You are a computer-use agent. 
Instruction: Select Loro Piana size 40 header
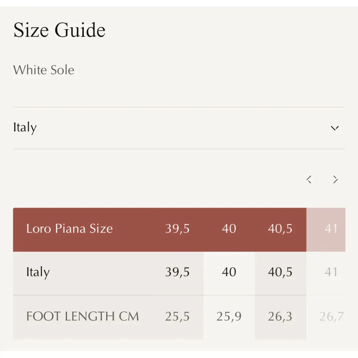pyautogui.click(x=229, y=229)
